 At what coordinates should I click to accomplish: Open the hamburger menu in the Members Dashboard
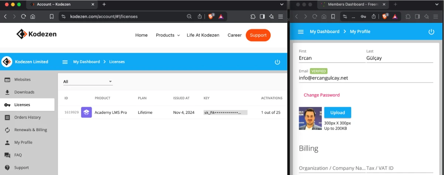pos(301,32)
